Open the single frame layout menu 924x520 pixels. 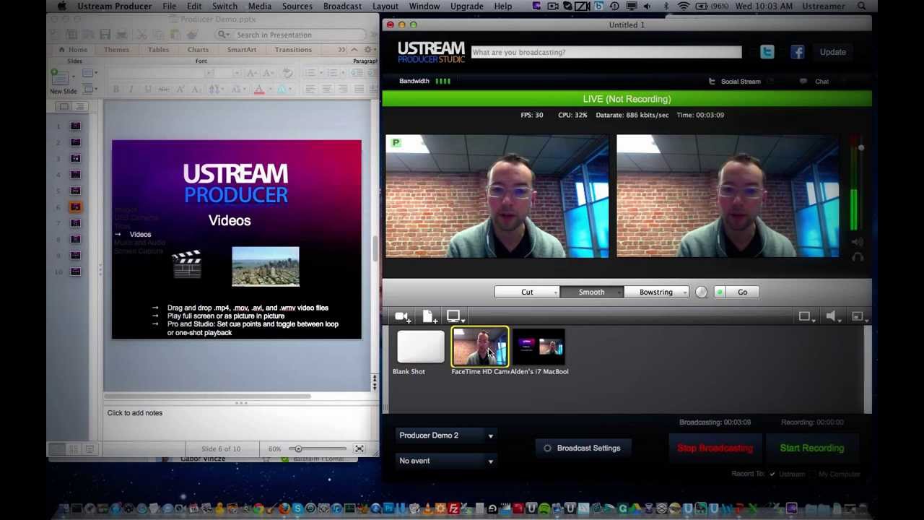pyautogui.click(x=806, y=316)
